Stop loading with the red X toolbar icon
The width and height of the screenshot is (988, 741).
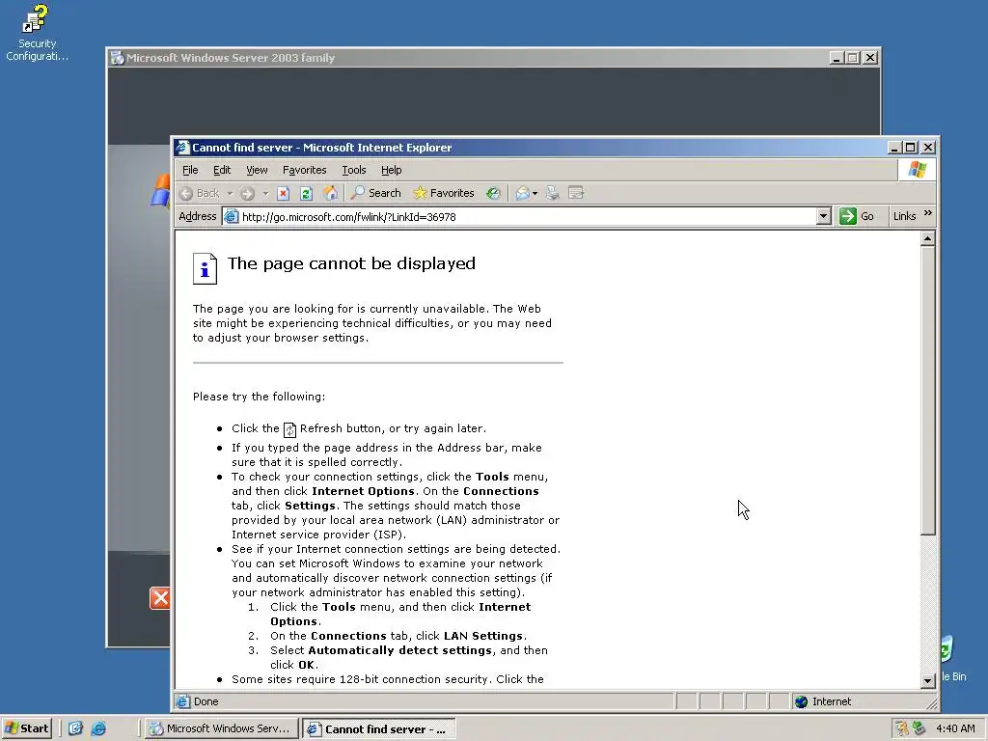tap(283, 193)
